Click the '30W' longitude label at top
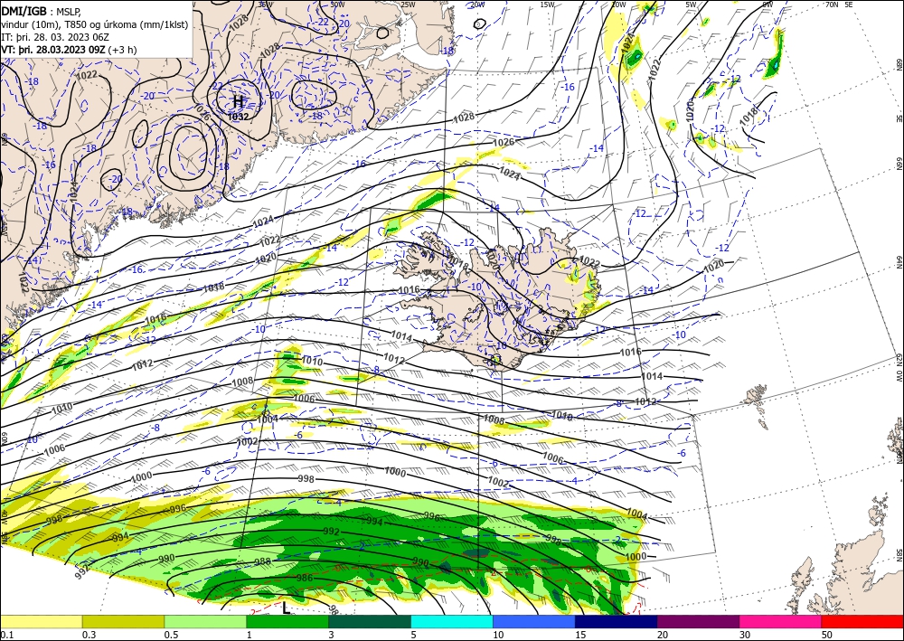This screenshot has height=641, width=904. [338, 5]
